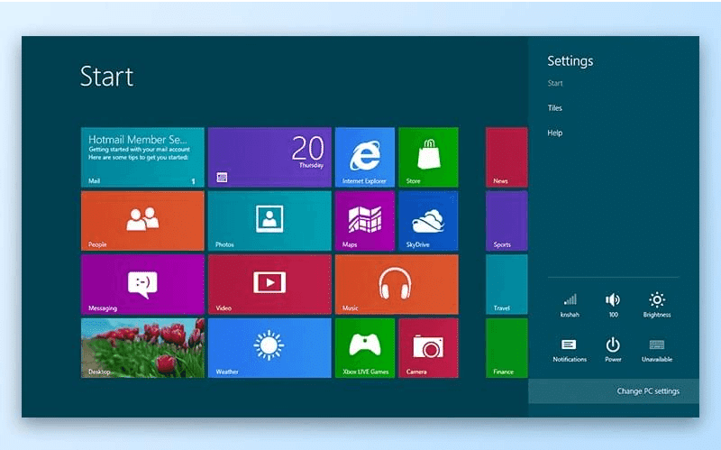Open the Store tile
Viewport: 721px width, 450px height.
428,157
